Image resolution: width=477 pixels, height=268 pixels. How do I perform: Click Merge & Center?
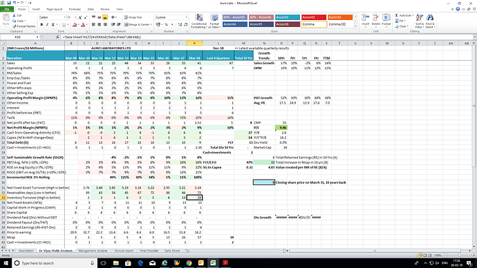138,25
